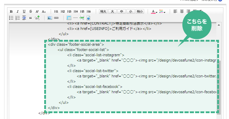Align text right
Viewport: 229px width, 119px height.
[x=188, y=11]
